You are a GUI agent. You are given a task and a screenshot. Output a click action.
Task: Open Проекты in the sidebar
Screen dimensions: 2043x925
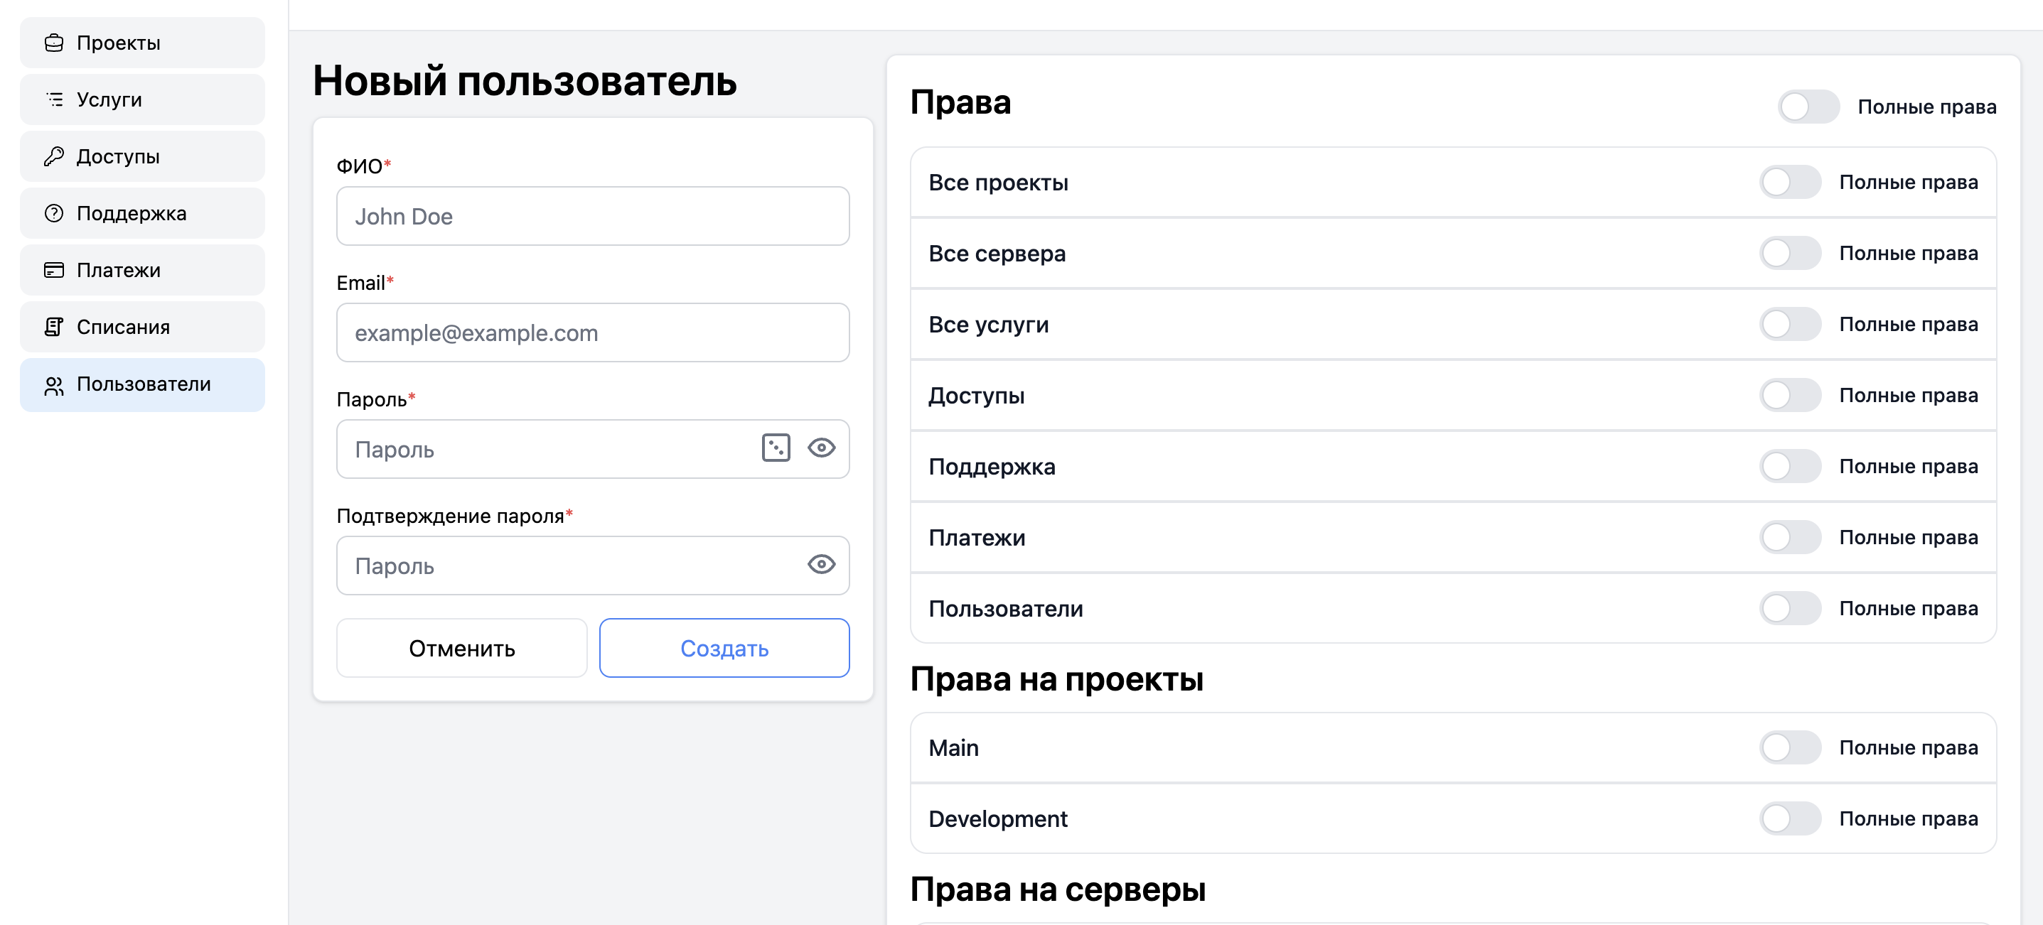click(x=143, y=43)
